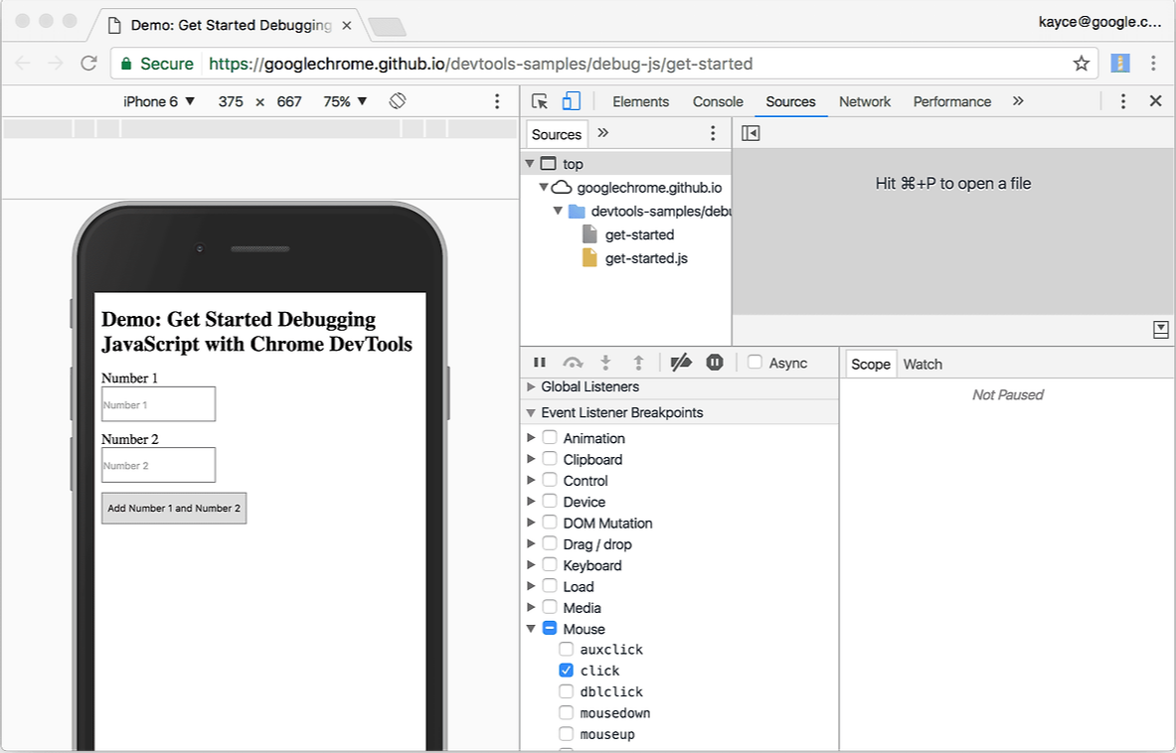Uncheck the Mouse category checkbox

pyautogui.click(x=550, y=628)
